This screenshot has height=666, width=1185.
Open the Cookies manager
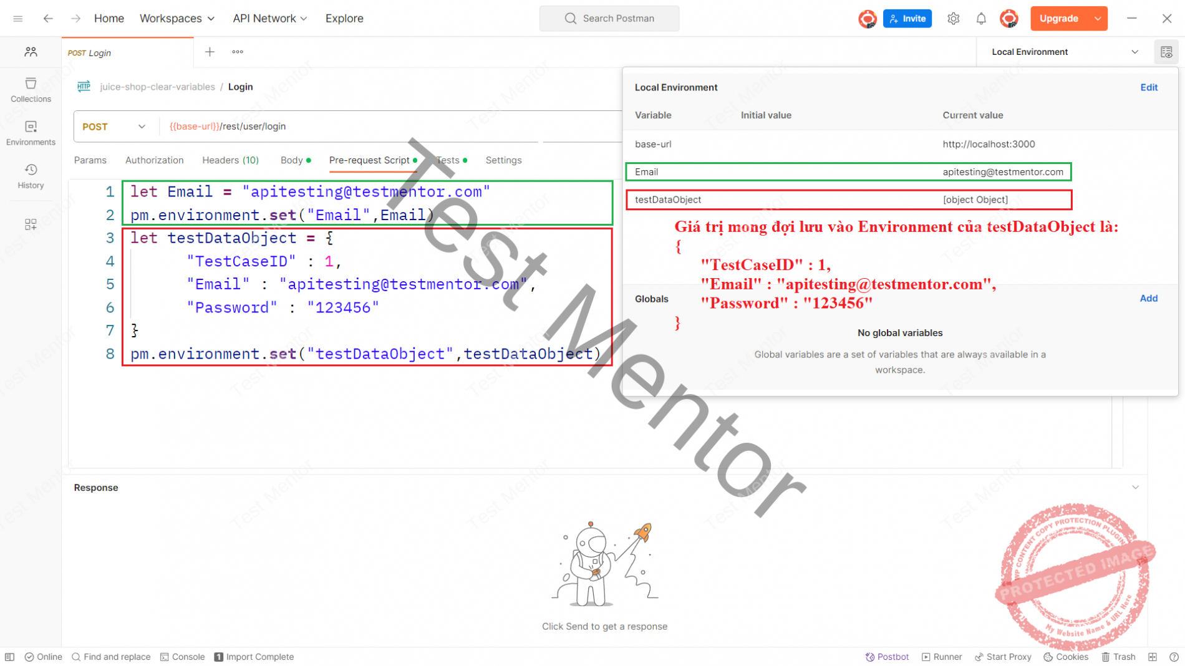pos(1066,657)
